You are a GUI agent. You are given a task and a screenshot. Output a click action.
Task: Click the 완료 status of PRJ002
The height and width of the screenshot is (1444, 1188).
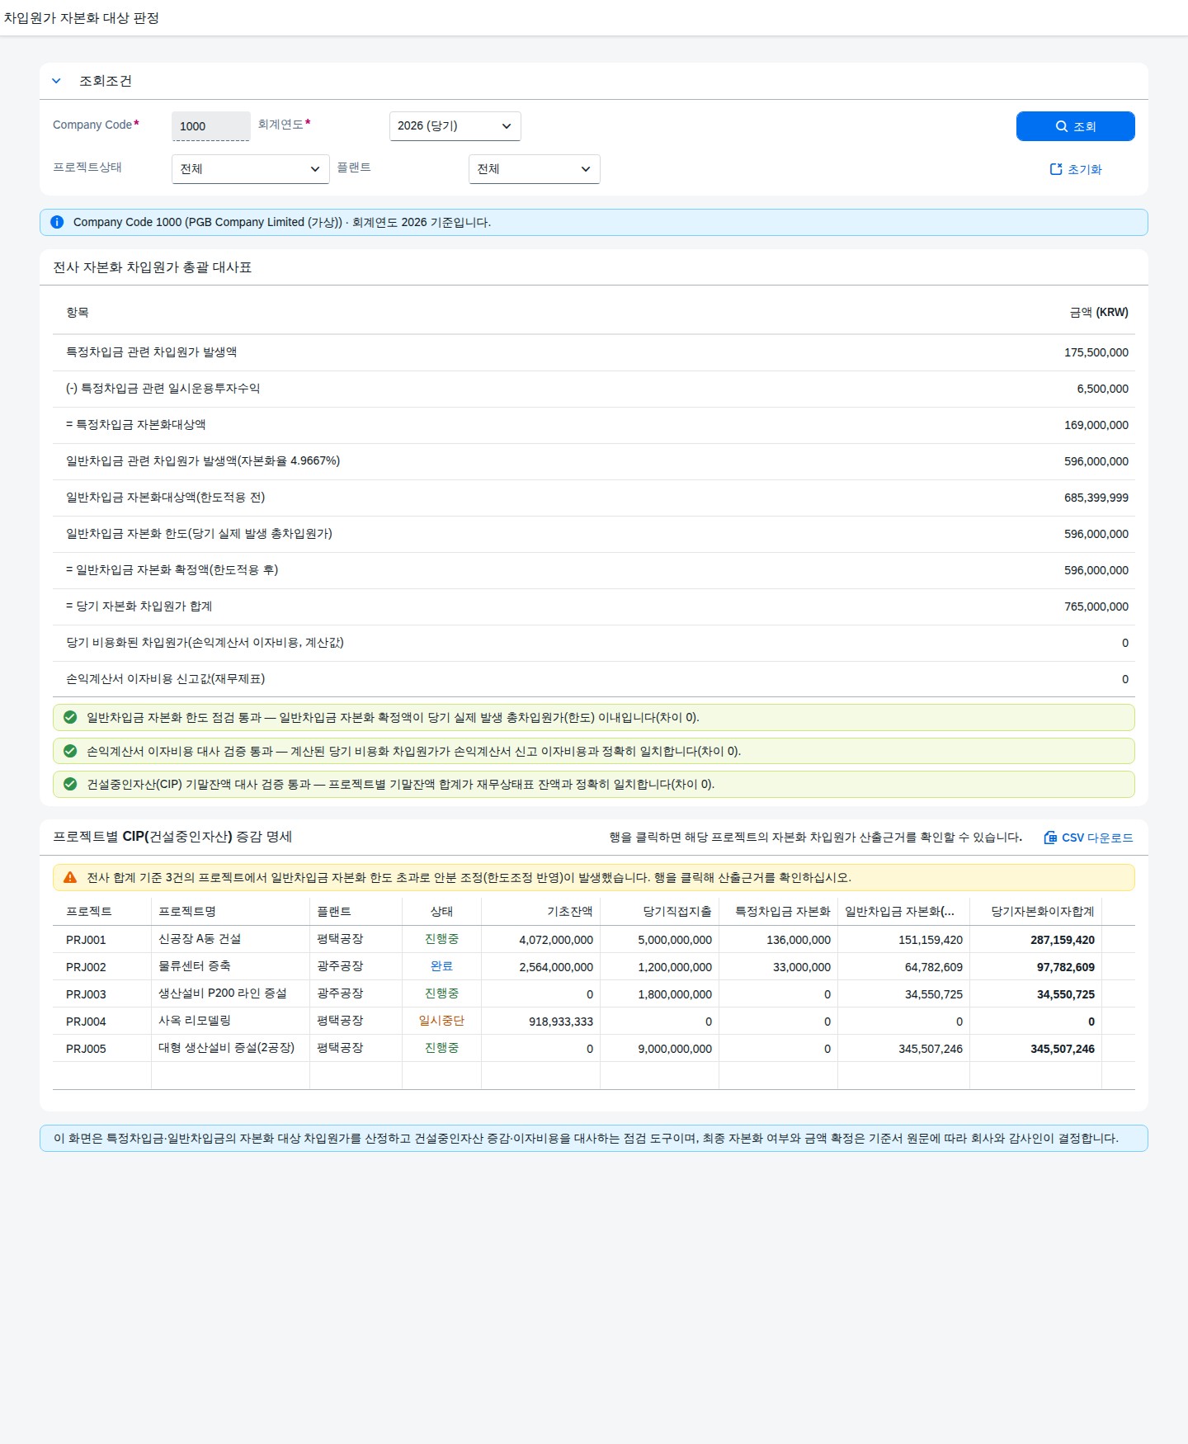pyautogui.click(x=441, y=966)
